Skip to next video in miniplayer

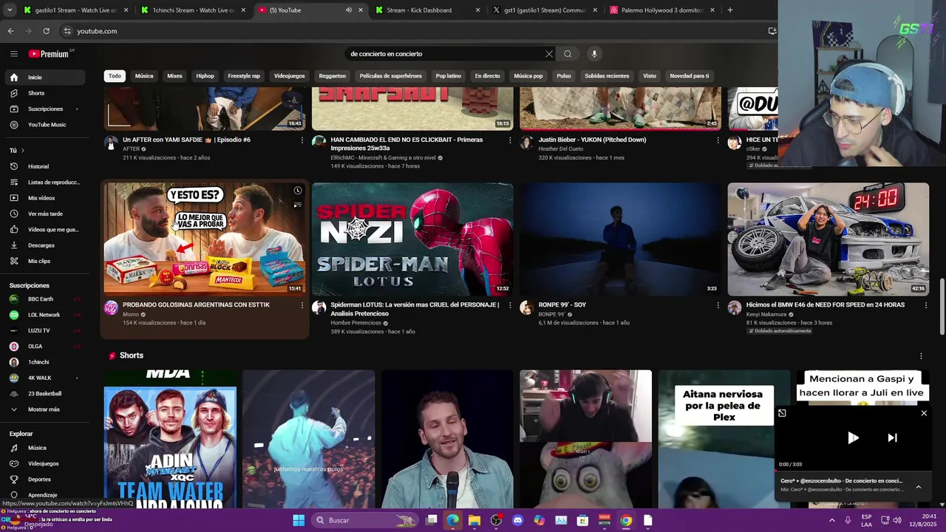coord(892,437)
